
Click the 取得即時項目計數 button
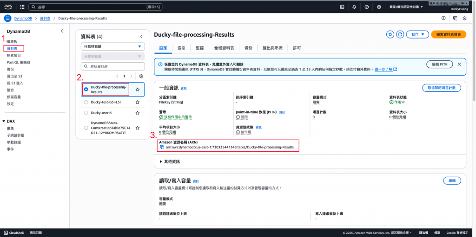442,88
